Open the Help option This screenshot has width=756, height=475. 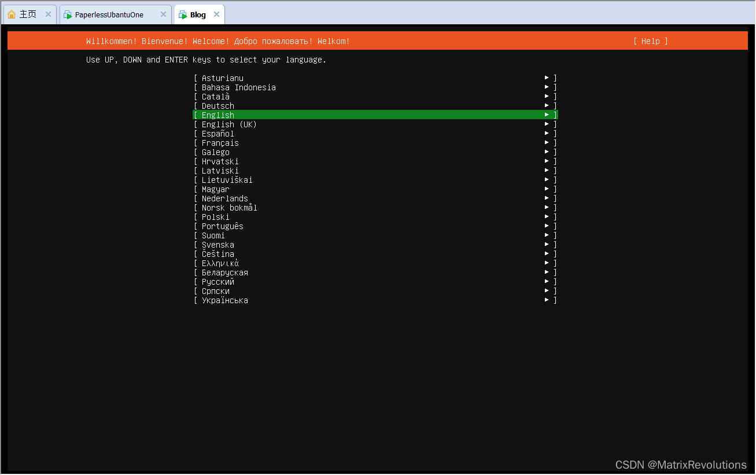click(x=650, y=41)
